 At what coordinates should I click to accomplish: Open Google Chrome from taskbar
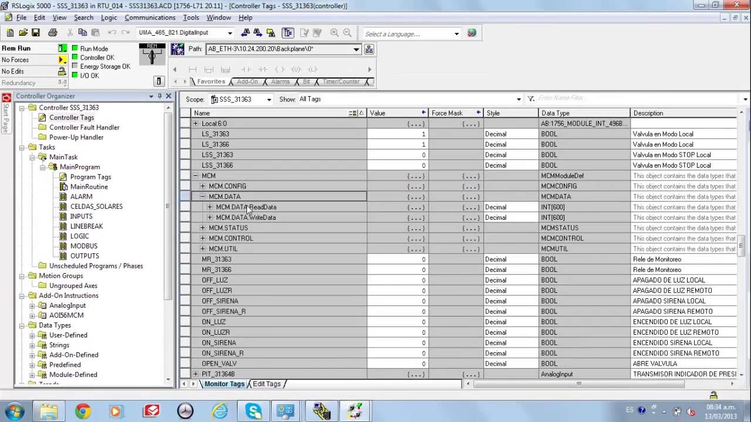tap(83, 411)
